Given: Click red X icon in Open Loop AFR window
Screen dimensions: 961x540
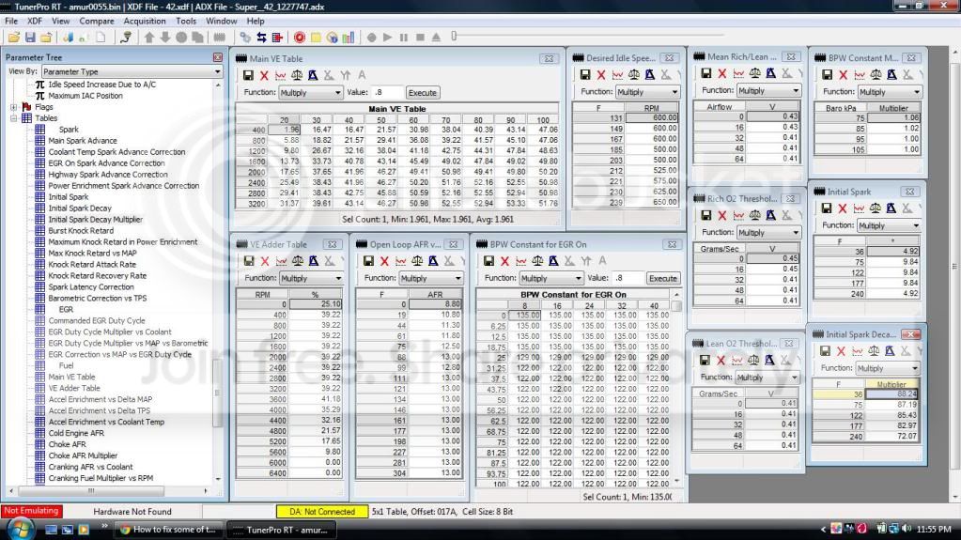Looking at the screenshot, I should 384,261.
